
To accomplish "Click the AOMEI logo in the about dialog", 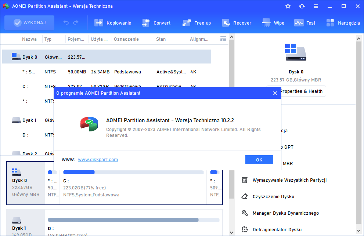I will (89, 124).
